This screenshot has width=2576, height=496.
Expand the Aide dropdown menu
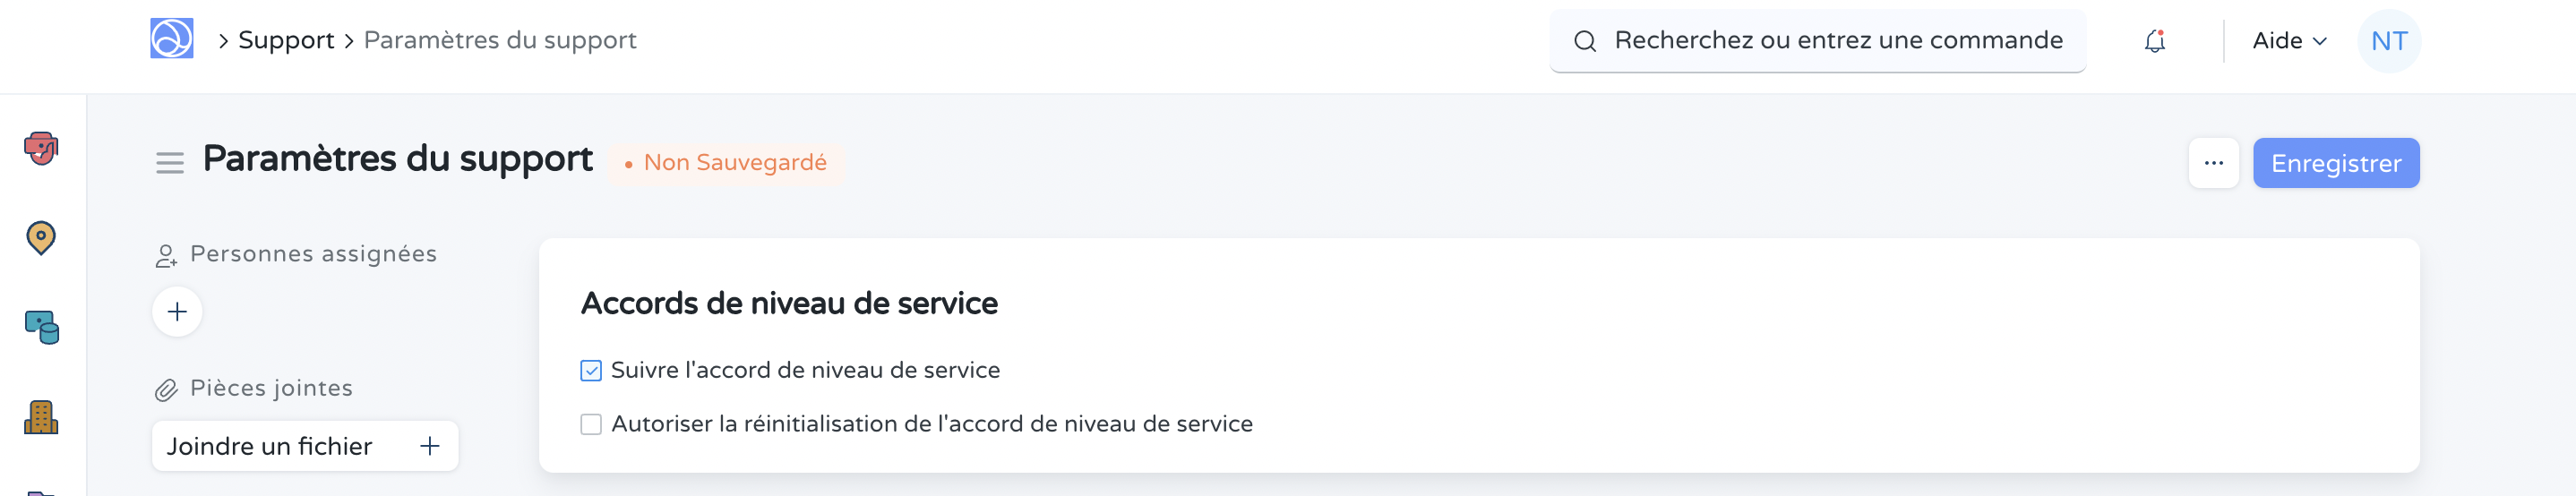click(x=2288, y=41)
